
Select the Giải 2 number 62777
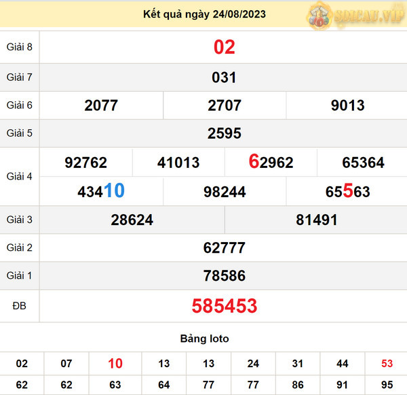pos(224,248)
